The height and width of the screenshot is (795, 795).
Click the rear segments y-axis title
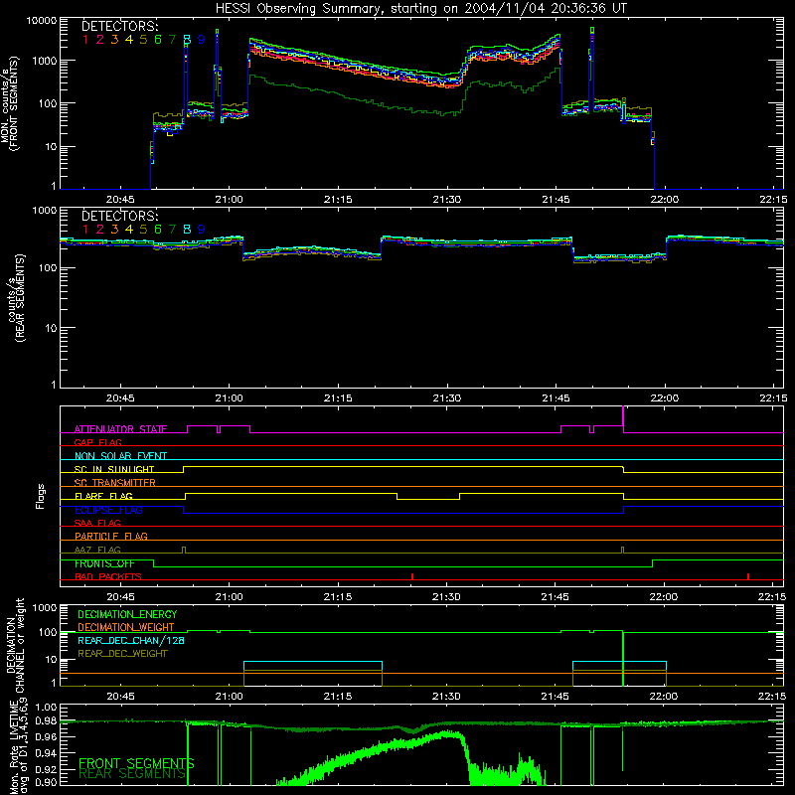tap(16, 298)
